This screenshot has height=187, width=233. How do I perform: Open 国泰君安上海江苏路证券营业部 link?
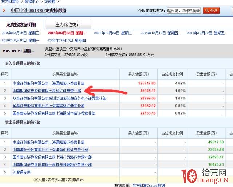pyautogui.click(x=52, y=157)
